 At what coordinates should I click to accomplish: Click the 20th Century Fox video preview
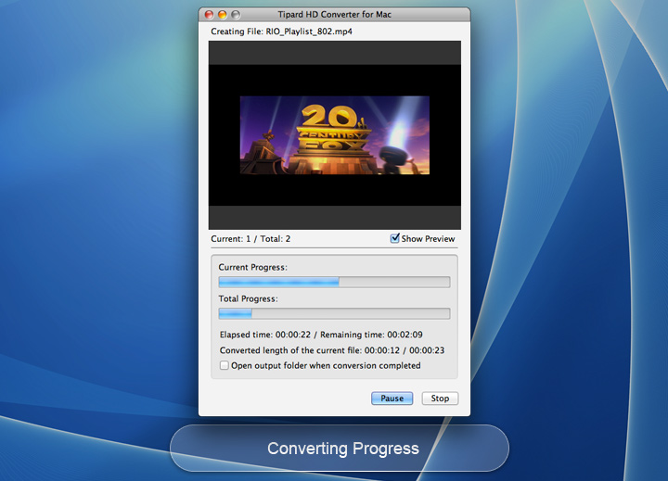point(334,135)
